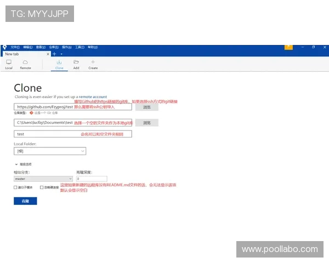Click the repository name field containing test

pos(73,134)
